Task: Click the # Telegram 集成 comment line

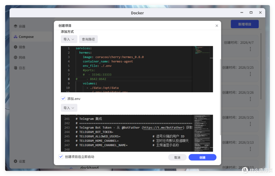Action: click(x=89, y=119)
